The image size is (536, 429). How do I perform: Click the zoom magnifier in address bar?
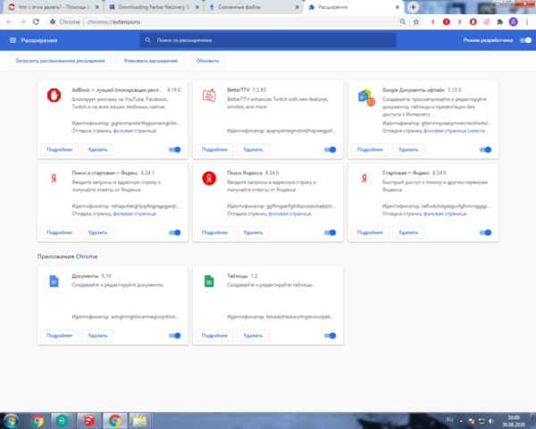click(x=403, y=21)
